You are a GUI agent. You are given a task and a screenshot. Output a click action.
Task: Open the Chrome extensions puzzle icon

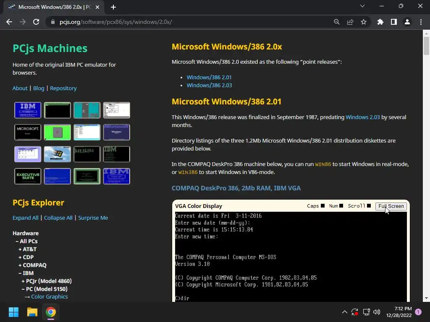380,22
